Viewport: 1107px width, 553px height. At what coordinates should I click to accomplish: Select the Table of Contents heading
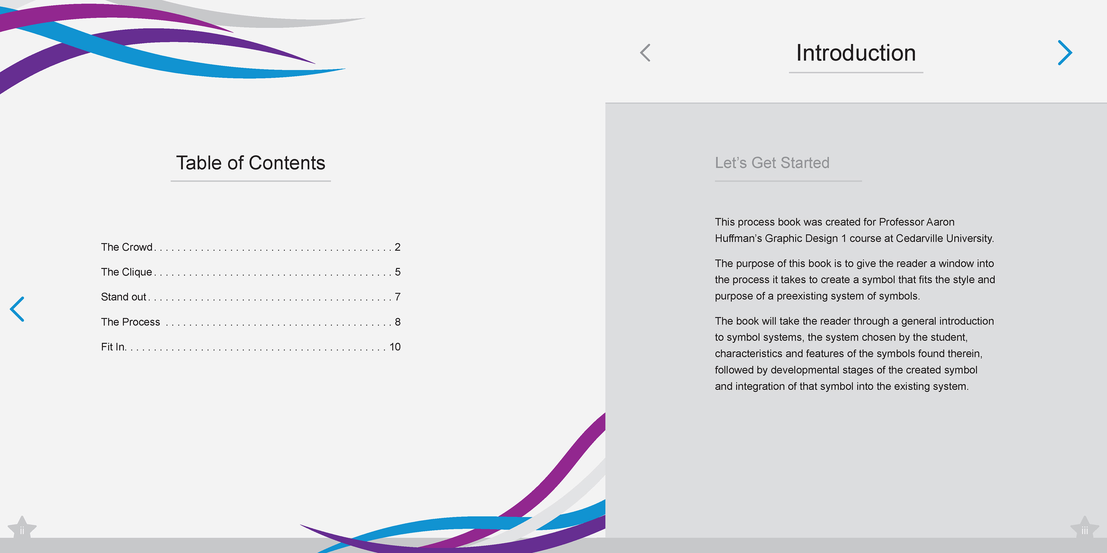pos(251,163)
